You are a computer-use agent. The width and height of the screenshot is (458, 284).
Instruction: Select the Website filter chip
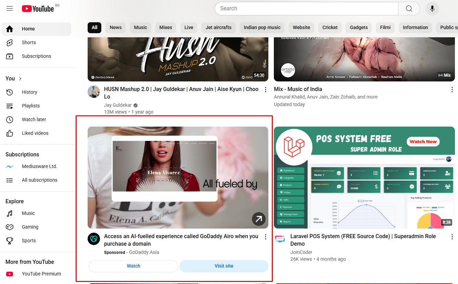click(x=302, y=28)
